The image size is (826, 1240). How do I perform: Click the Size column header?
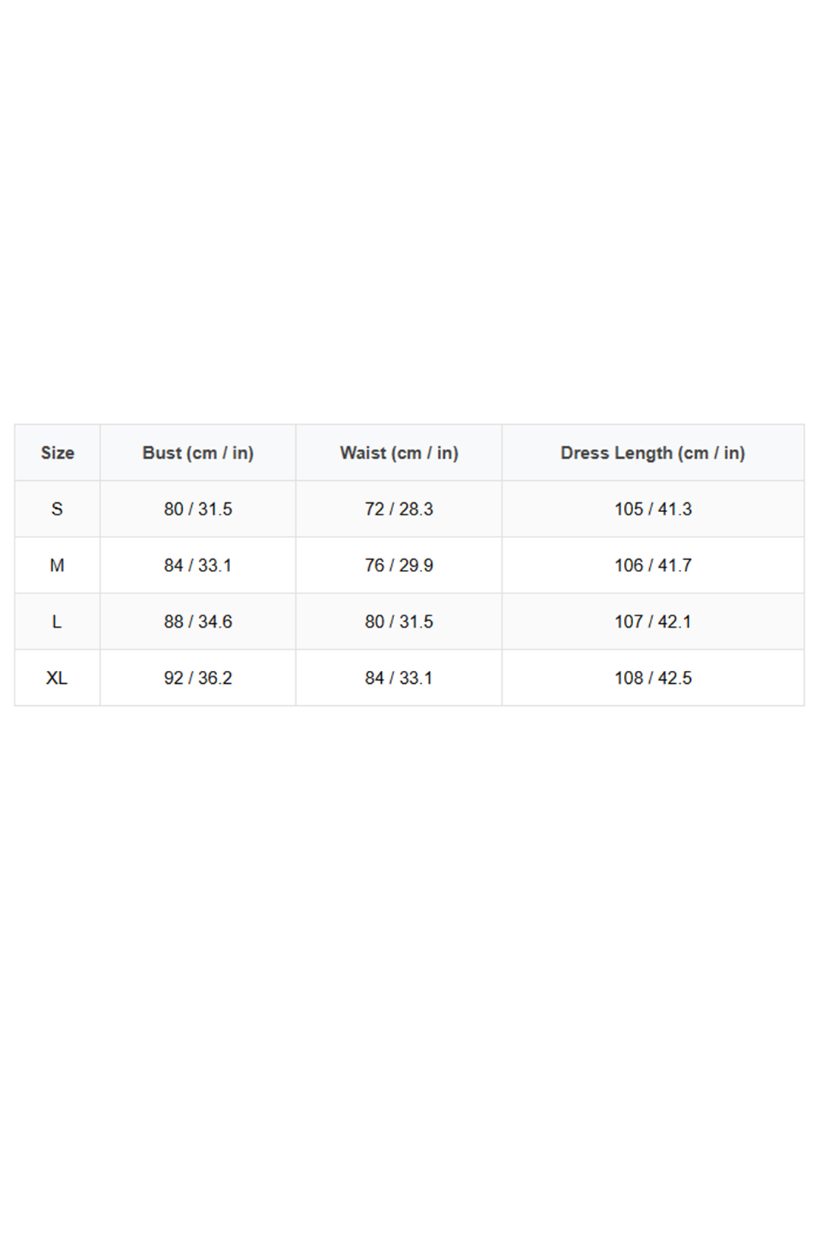click(x=58, y=453)
